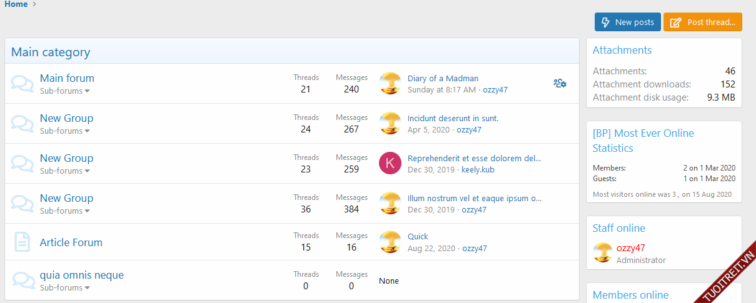This screenshot has width=756, height=303.
Task: Click ozzy47's avatar under Staff online
Action: [603, 253]
